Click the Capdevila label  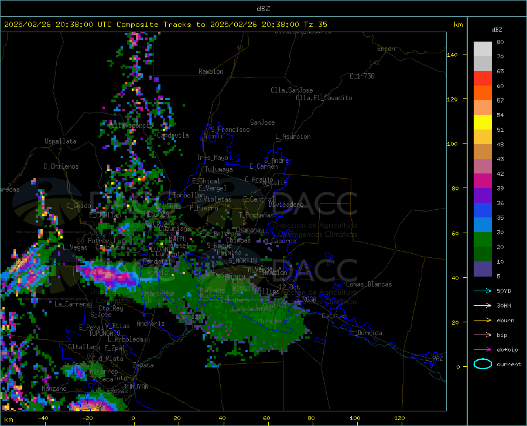coord(173,135)
